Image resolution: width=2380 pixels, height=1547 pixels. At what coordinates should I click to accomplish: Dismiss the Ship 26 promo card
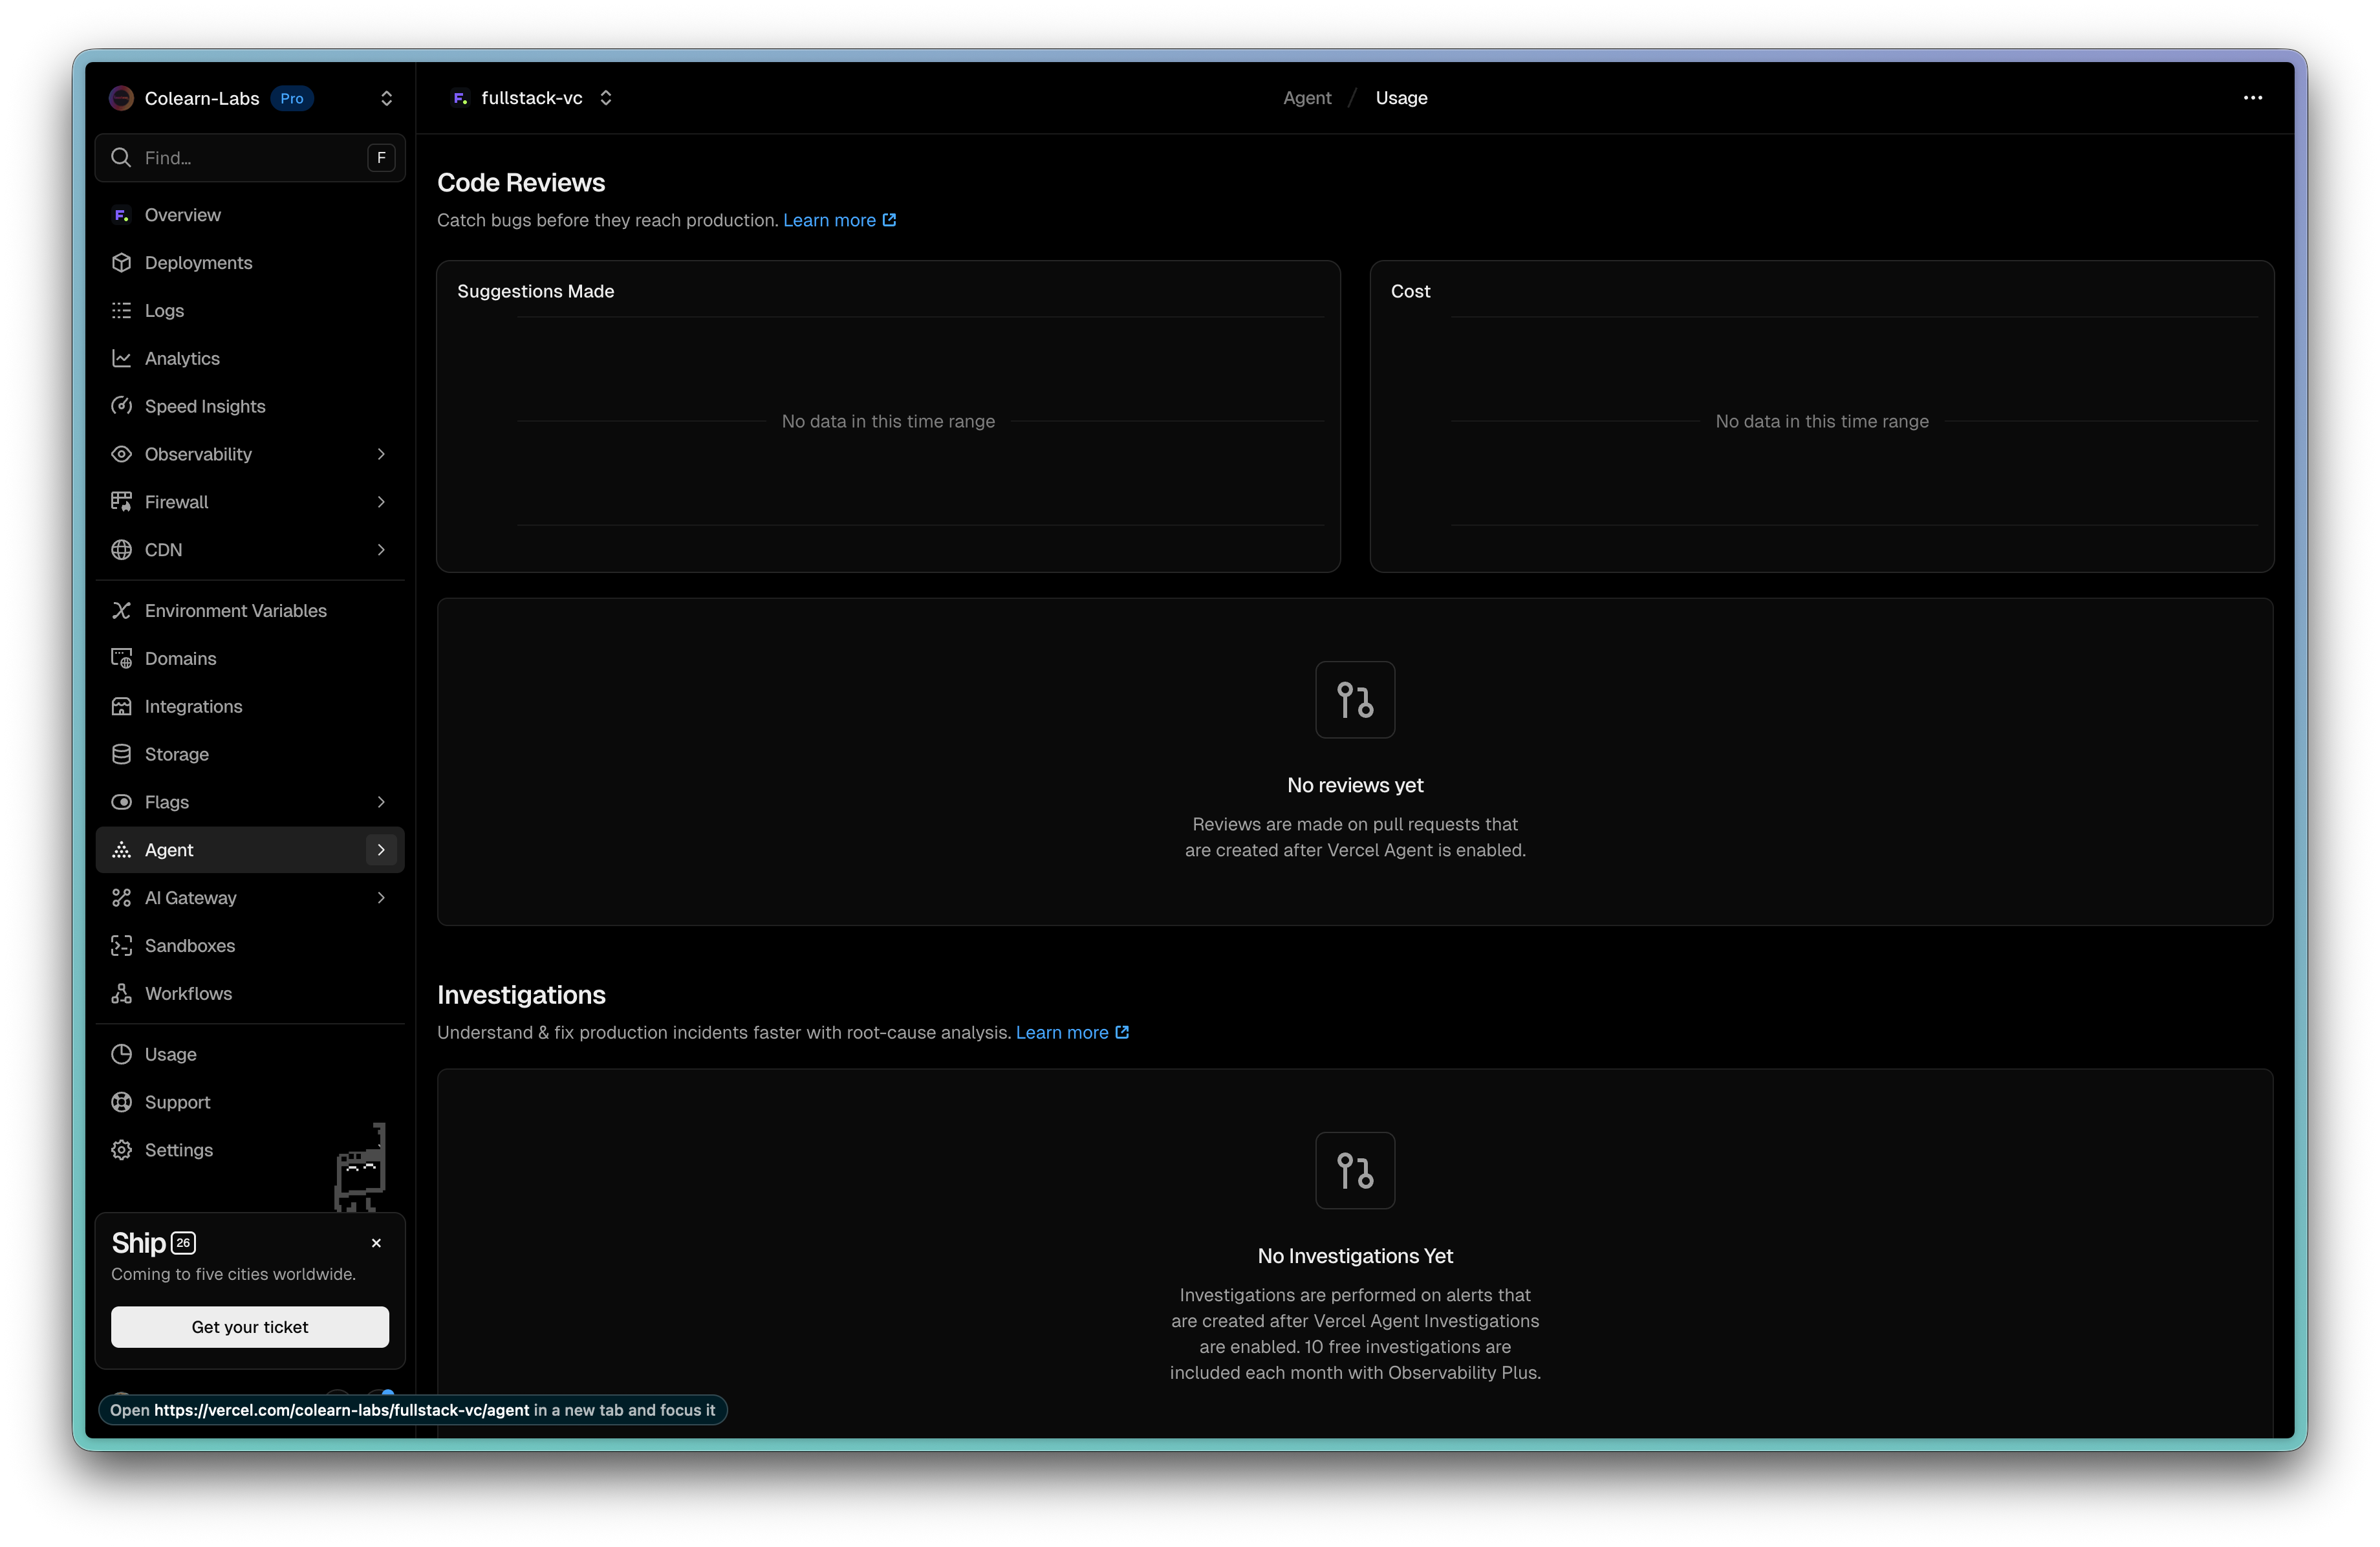[x=376, y=1243]
